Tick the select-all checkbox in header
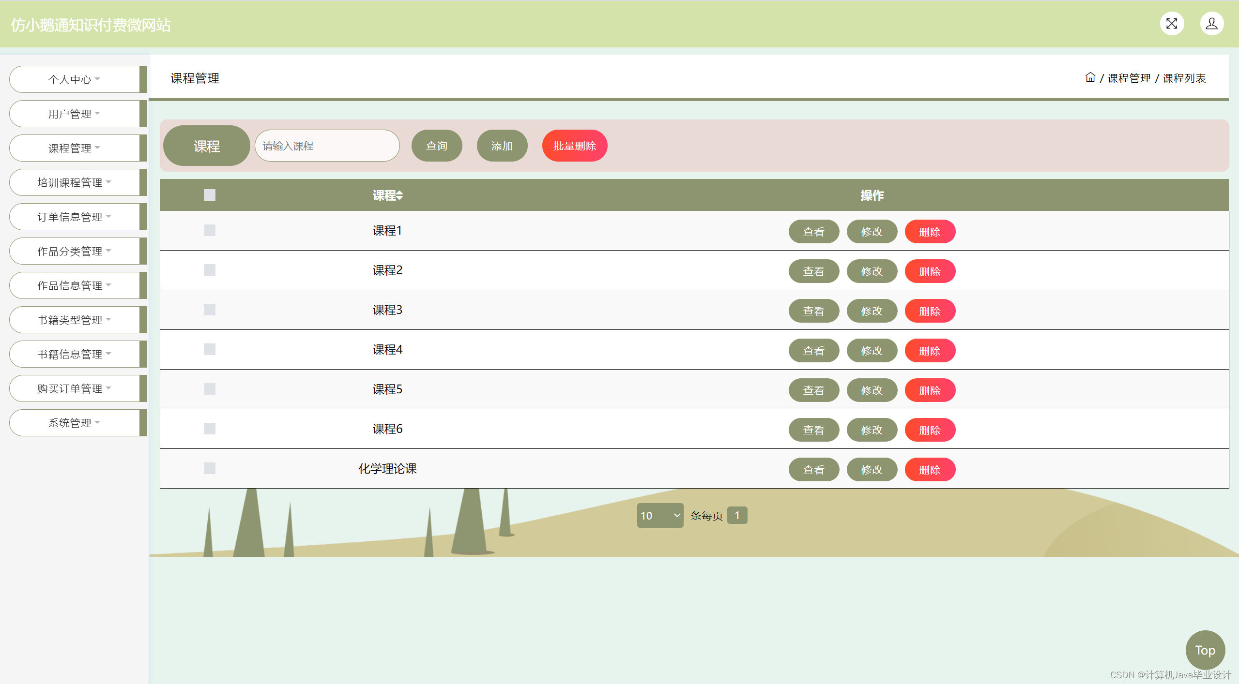The height and width of the screenshot is (684, 1239). tap(209, 195)
